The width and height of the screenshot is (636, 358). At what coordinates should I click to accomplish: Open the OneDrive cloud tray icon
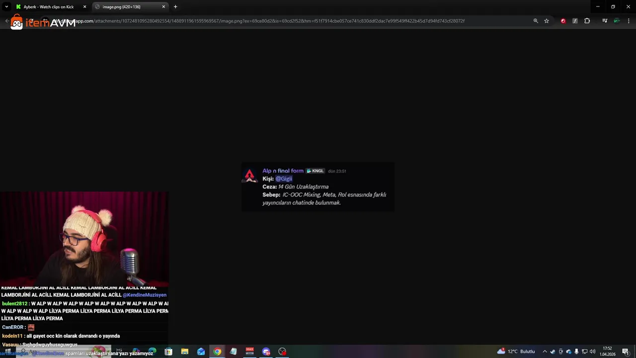[568, 352]
